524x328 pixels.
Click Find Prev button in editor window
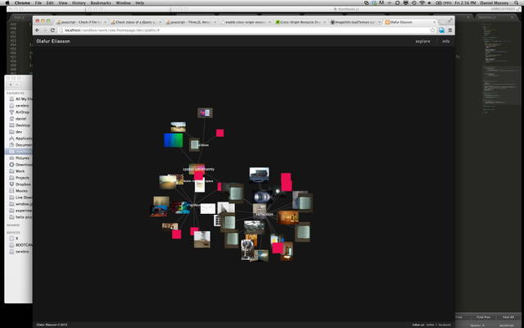(x=483, y=317)
